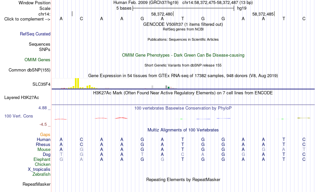
Task: Click the RefSeq genes from NCBI title
Action: [x=183, y=29]
